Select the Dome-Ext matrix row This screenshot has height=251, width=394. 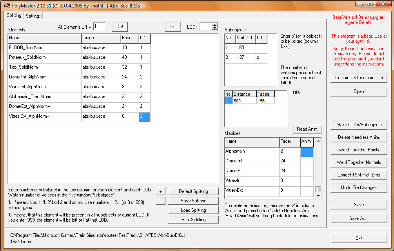tap(269, 172)
